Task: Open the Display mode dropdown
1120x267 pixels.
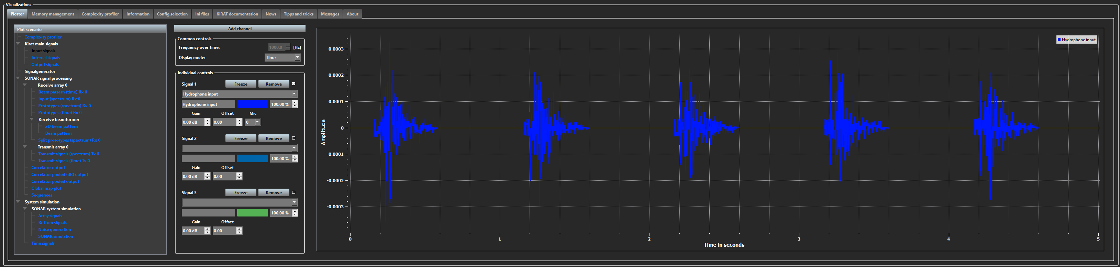Action: click(x=282, y=57)
